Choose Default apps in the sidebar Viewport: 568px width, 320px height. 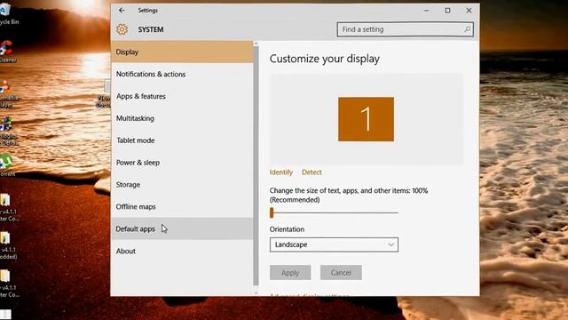point(182,228)
